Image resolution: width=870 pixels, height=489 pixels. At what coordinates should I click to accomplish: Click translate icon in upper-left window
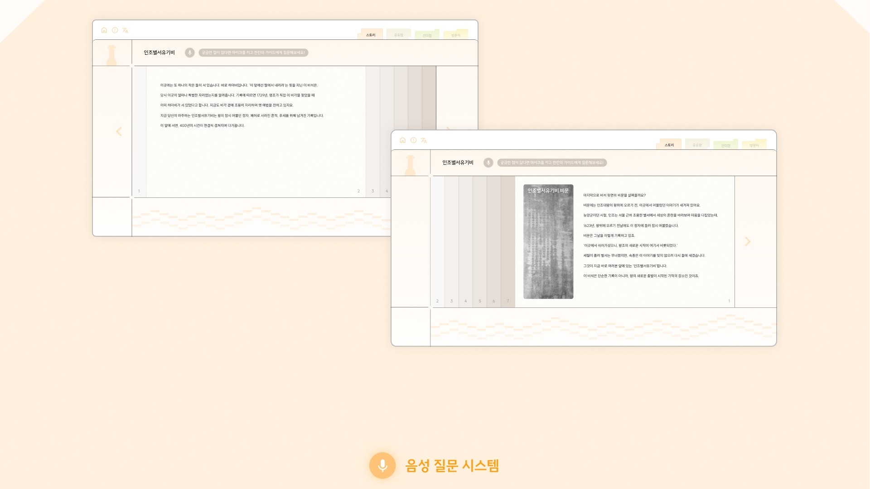(125, 30)
